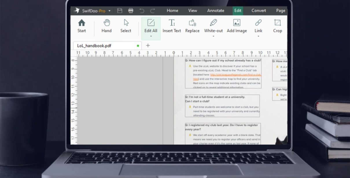350x178 pixels.
Task: Open the SwifDoo-Pro app menu dropdown
Action: pos(110,11)
